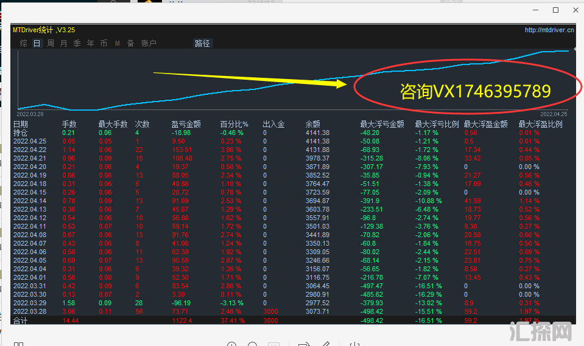Maximize the statistics window
This screenshot has height=346, width=584.
[x=555, y=10]
